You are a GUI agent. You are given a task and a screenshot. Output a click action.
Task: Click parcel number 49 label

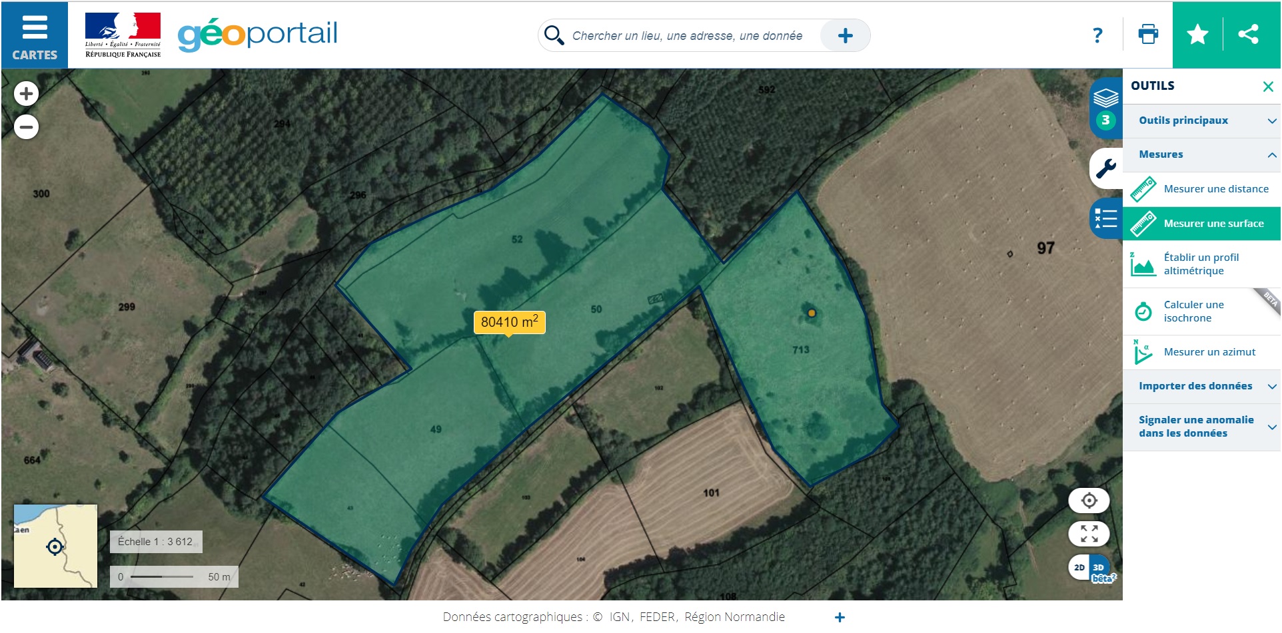pos(436,429)
